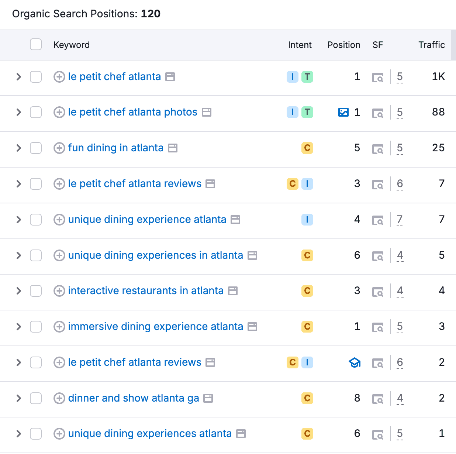
Task: View SERP icon in 'le petit chef atlanta' SF column
Action: point(378,78)
